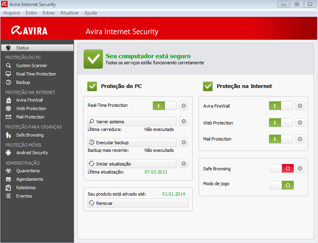Click the System Scanner magnifier icon in sidebar
The width and height of the screenshot is (318, 243).
click(8, 65)
